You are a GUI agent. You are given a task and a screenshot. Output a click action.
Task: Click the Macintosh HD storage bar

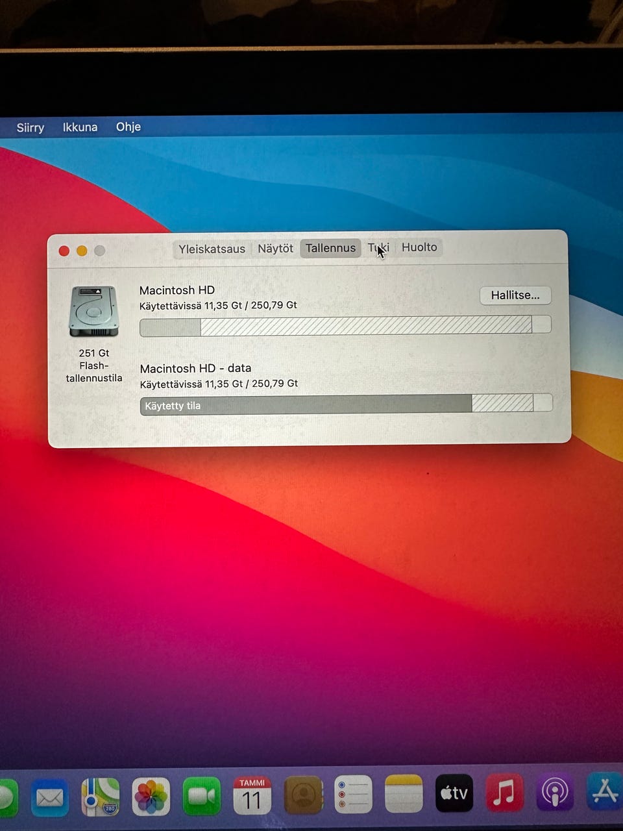(x=345, y=326)
